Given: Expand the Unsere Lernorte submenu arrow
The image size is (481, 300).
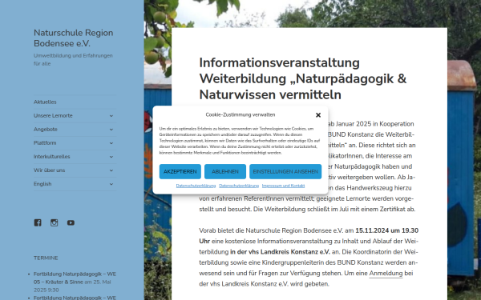Looking at the screenshot, I should [x=111, y=116].
